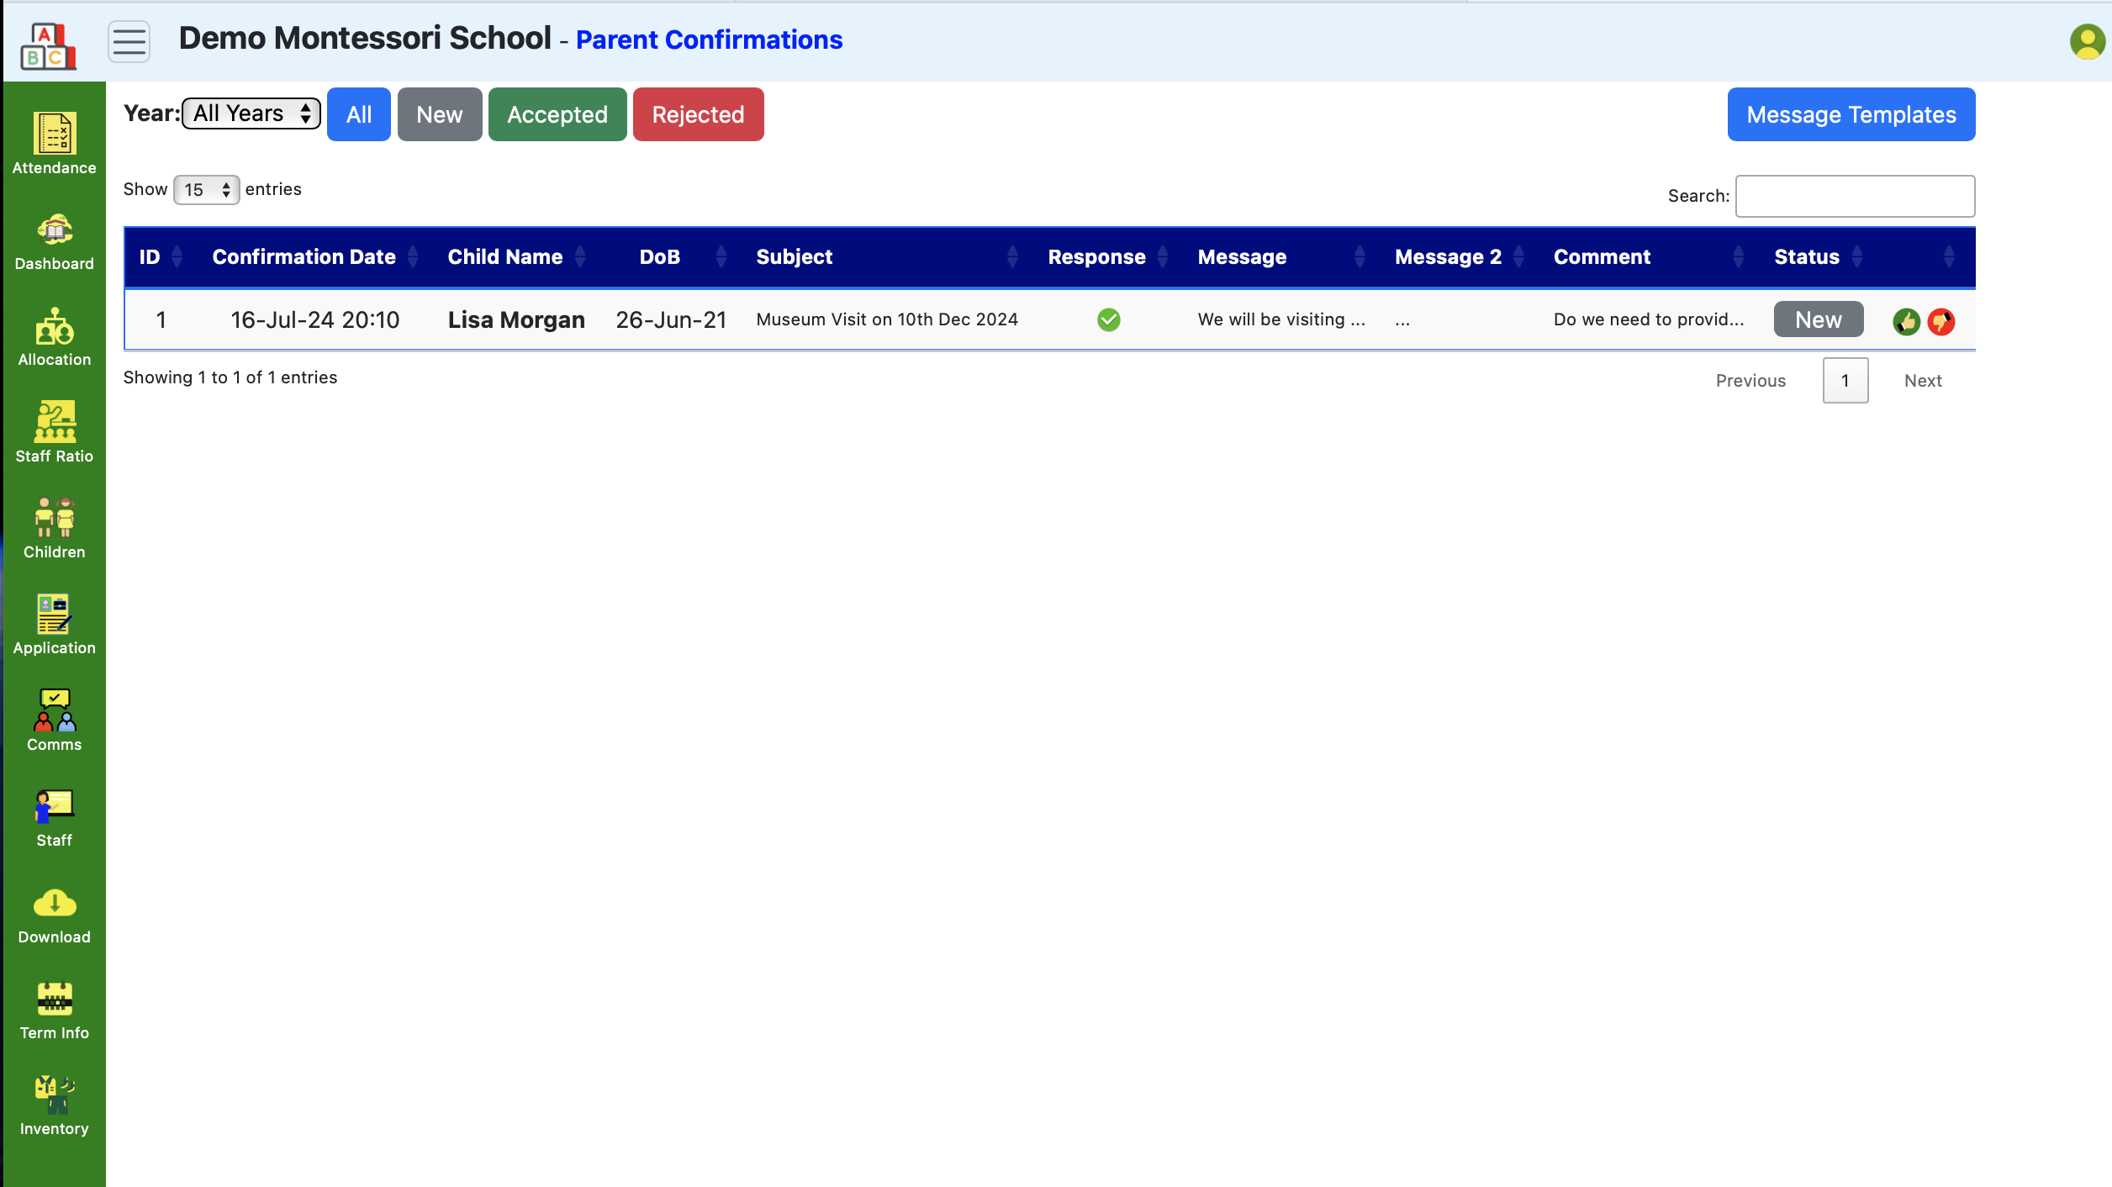Open the Application menu item

pyautogui.click(x=54, y=624)
